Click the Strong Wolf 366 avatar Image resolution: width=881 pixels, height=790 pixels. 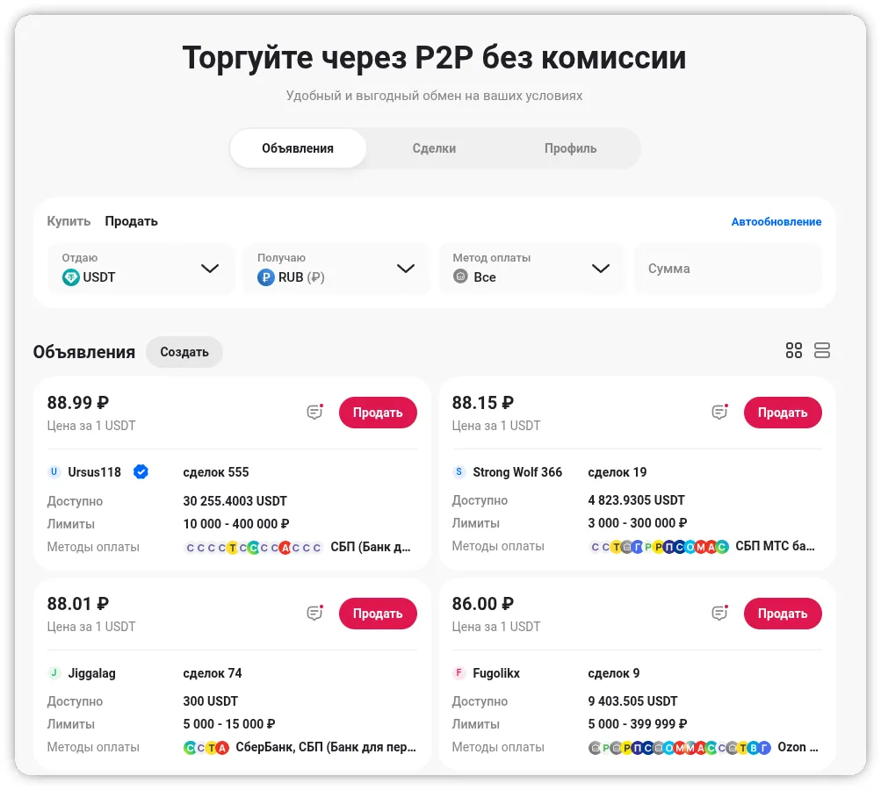[459, 472]
